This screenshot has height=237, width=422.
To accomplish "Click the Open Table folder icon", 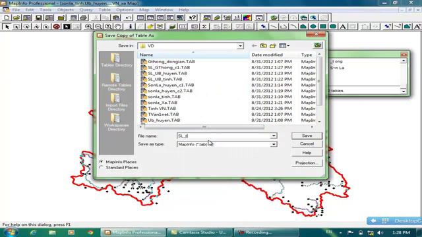I will click(x=16, y=18).
